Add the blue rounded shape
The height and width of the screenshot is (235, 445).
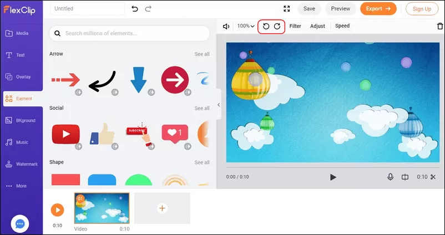pos(102,180)
